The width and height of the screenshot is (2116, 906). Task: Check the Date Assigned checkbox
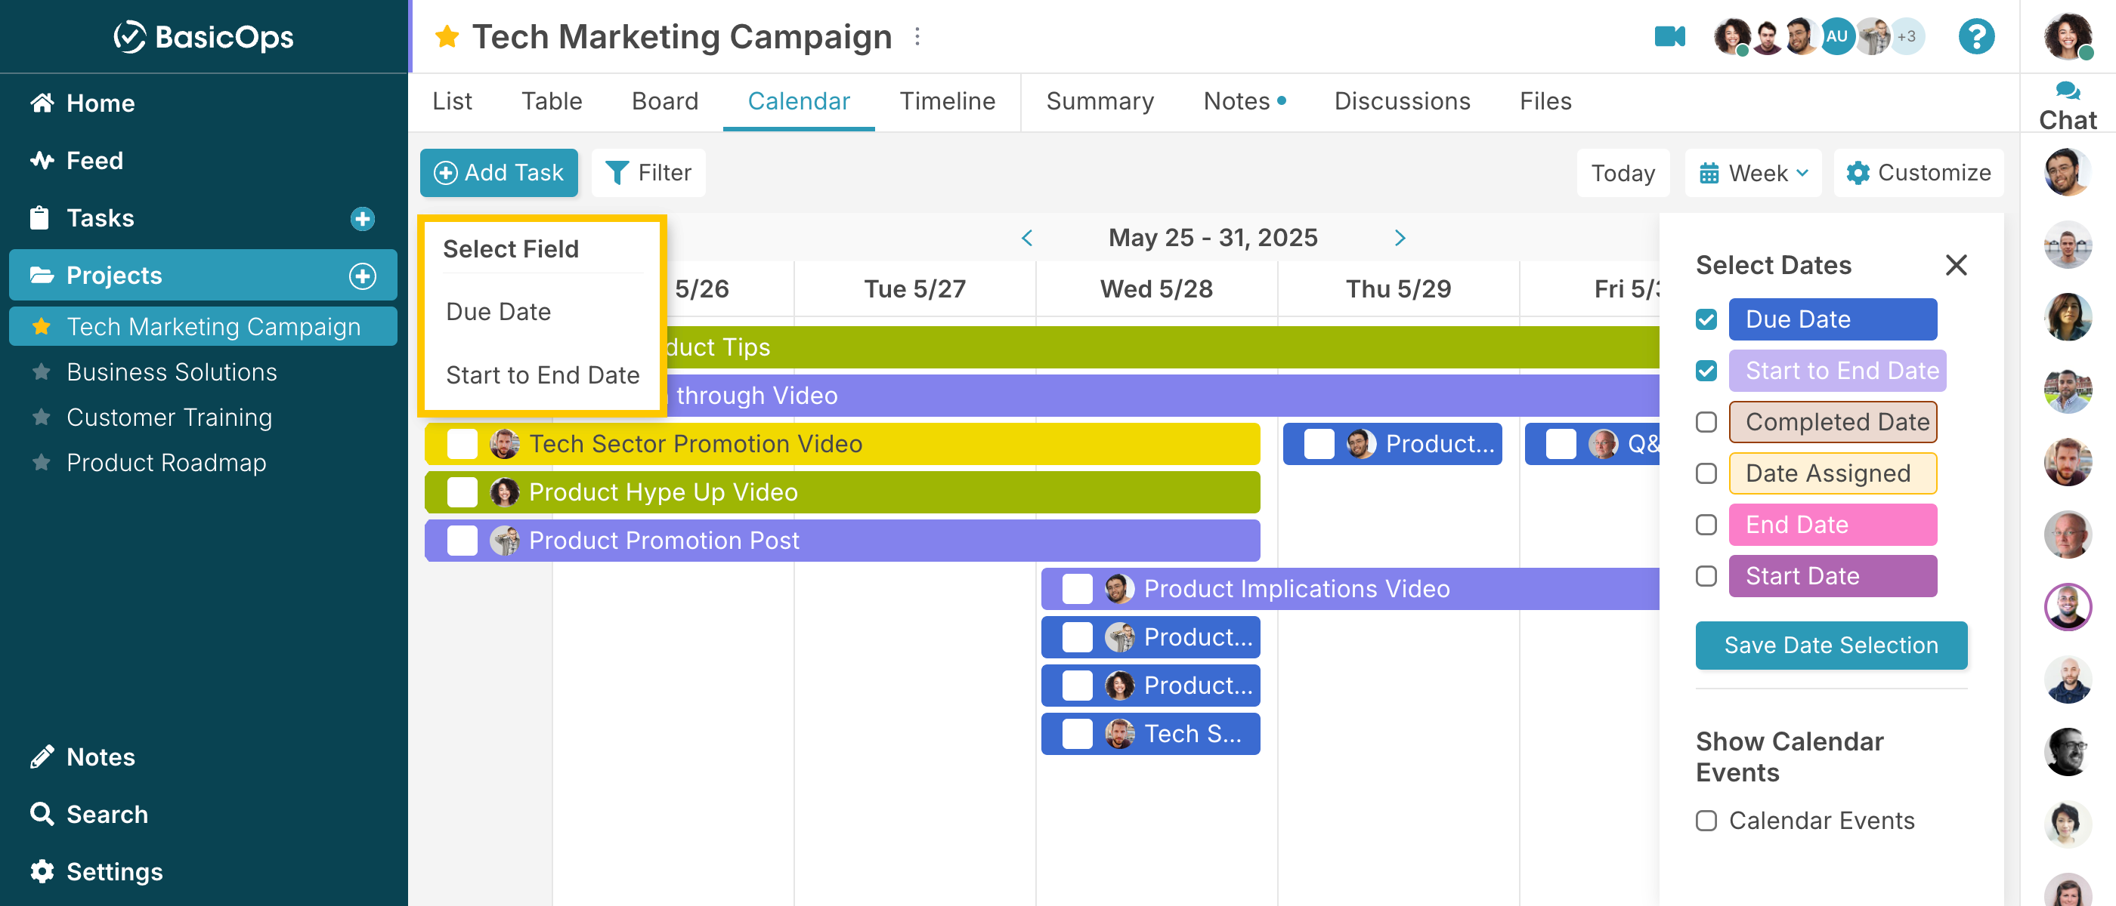click(1706, 473)
